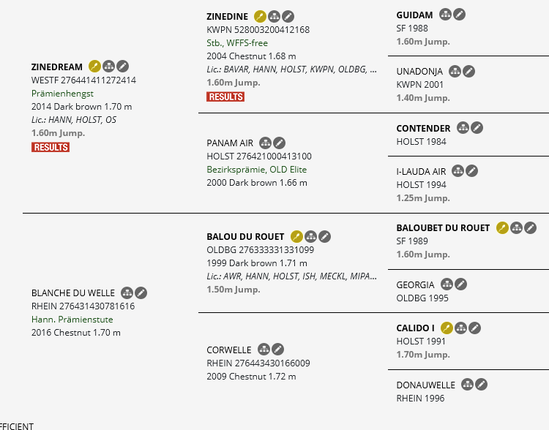Image resolution: width=549 pixels, height=430 pixels.
Task: Click edit pencil icon beside DONAUWELLE
Action: (x=481, y=385)
